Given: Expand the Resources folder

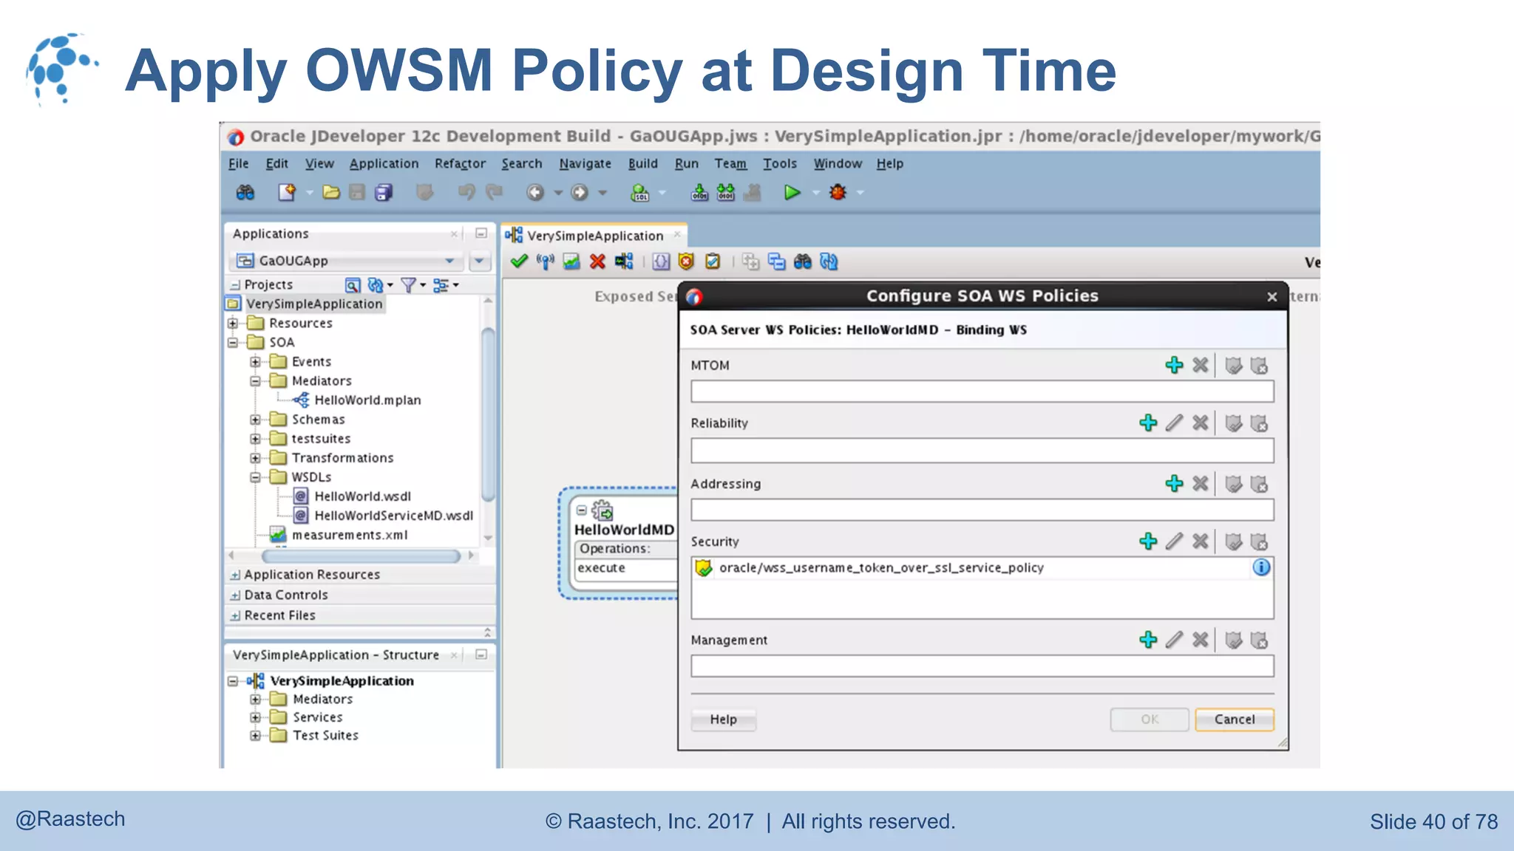Looking at the screenshot, I should tap(233, 323).
